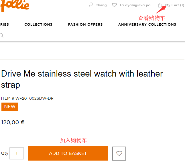Open the Fashion Offers menu
Screen dimensions: 185x162
coord(85,24)
